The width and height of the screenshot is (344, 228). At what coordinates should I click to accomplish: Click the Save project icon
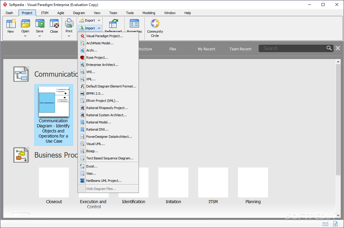(x=40, y=23)
